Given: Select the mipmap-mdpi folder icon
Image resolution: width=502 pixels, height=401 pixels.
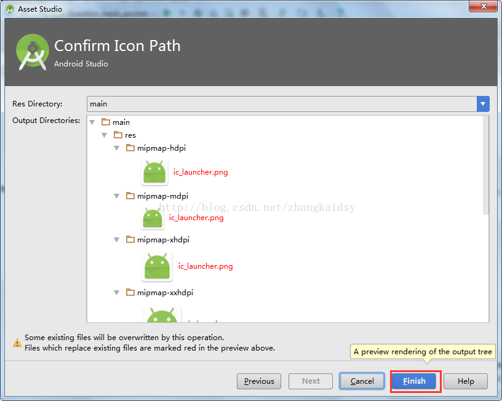Looking at the screenshot, I should click(130, 195).
